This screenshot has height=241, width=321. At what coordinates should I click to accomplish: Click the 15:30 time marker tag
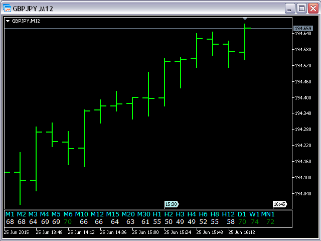pos(172,204)
